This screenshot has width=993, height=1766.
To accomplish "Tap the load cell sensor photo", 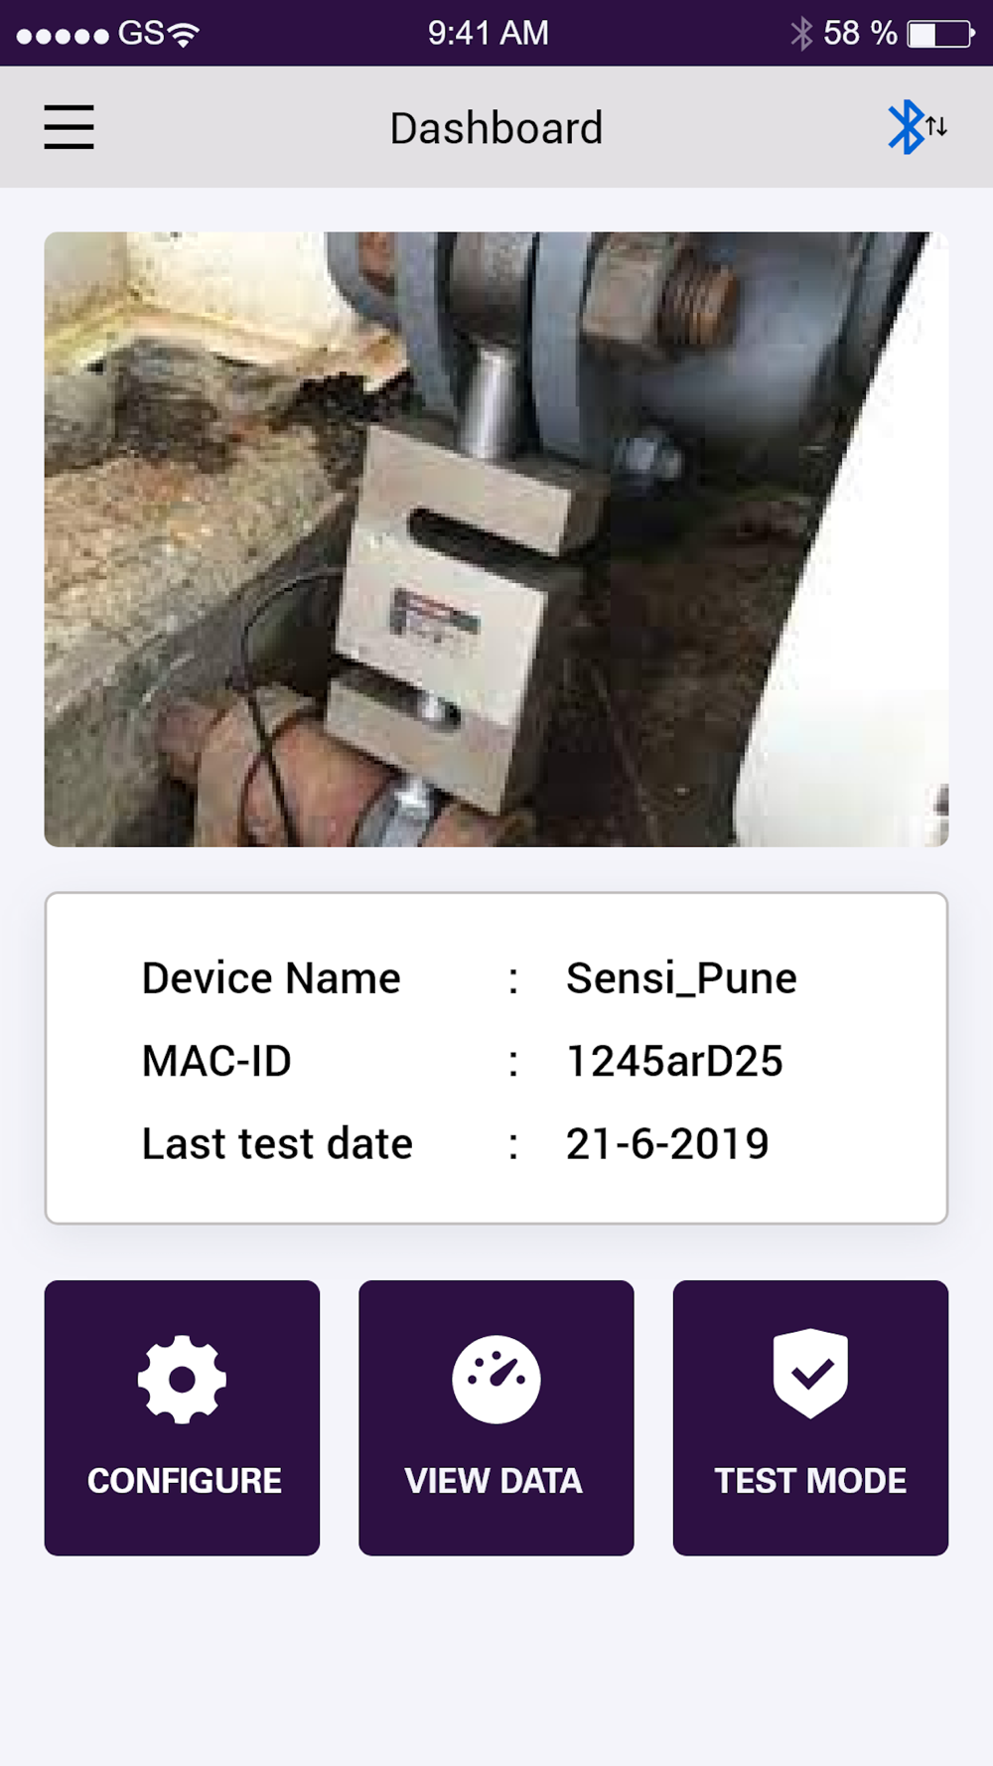I will pos(496,539).
